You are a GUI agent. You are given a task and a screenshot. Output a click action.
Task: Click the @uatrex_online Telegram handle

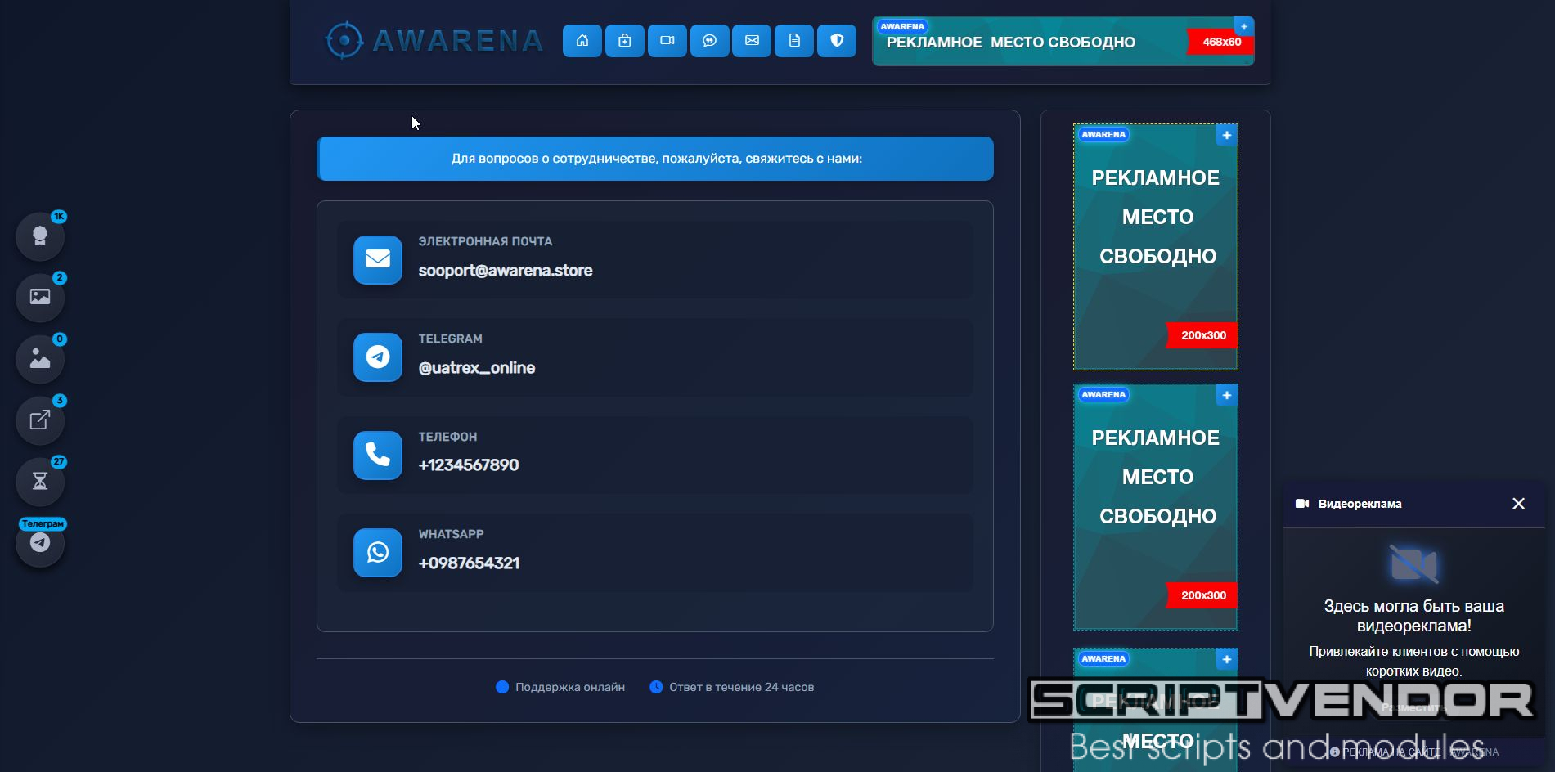click(476, 368)
